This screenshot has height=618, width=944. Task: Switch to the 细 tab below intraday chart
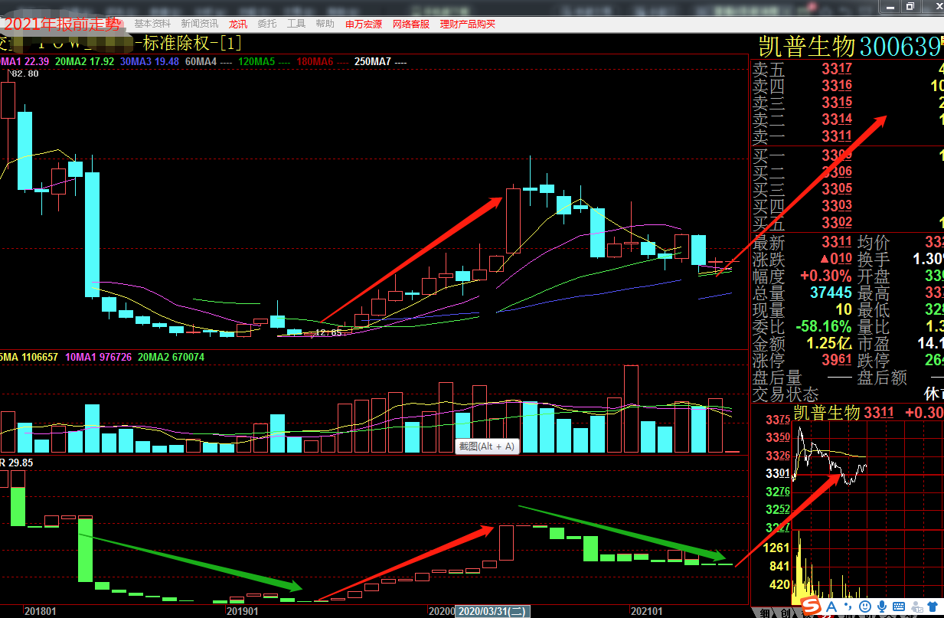pos(765,613)
